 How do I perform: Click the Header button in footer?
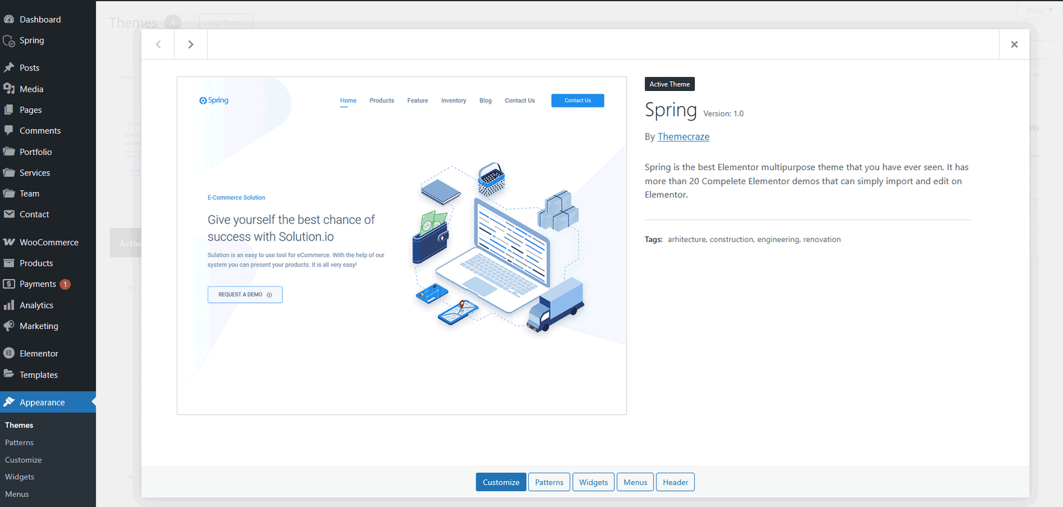pos(675,482)
